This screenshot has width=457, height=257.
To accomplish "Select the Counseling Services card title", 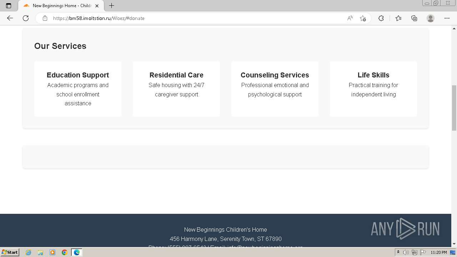I will 275,75.
